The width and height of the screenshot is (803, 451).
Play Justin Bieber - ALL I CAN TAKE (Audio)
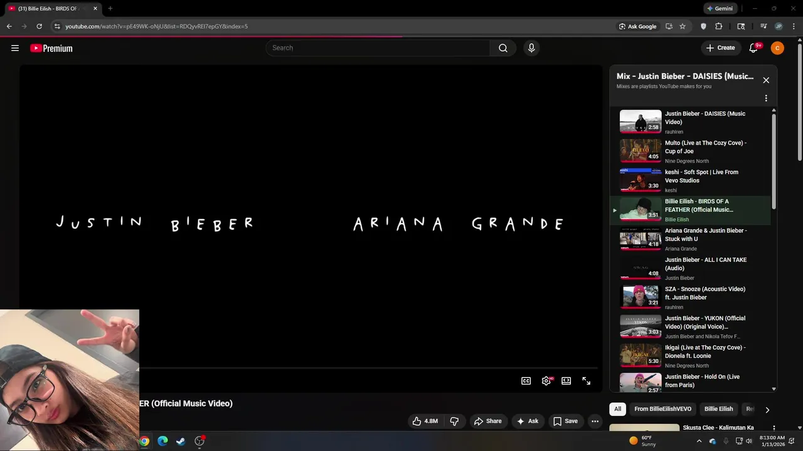(x=690, y=269)
